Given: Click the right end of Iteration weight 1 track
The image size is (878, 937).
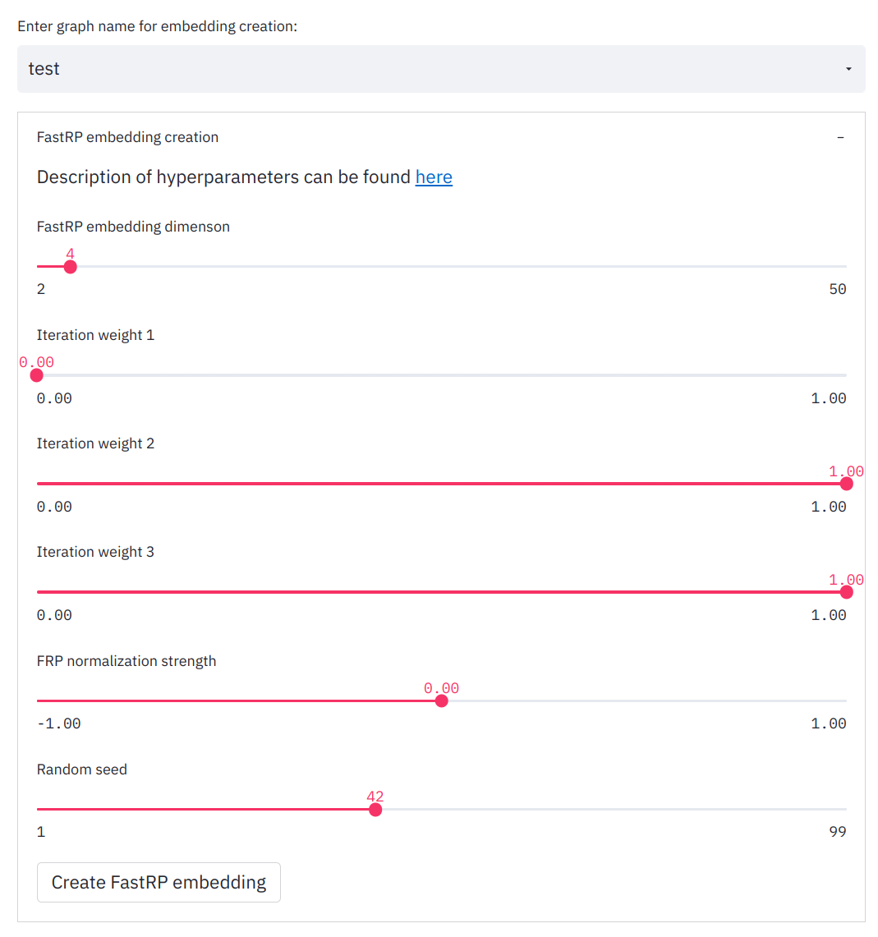Looking at the screenshot, I should pyautogui.click(x=844, y=375).
